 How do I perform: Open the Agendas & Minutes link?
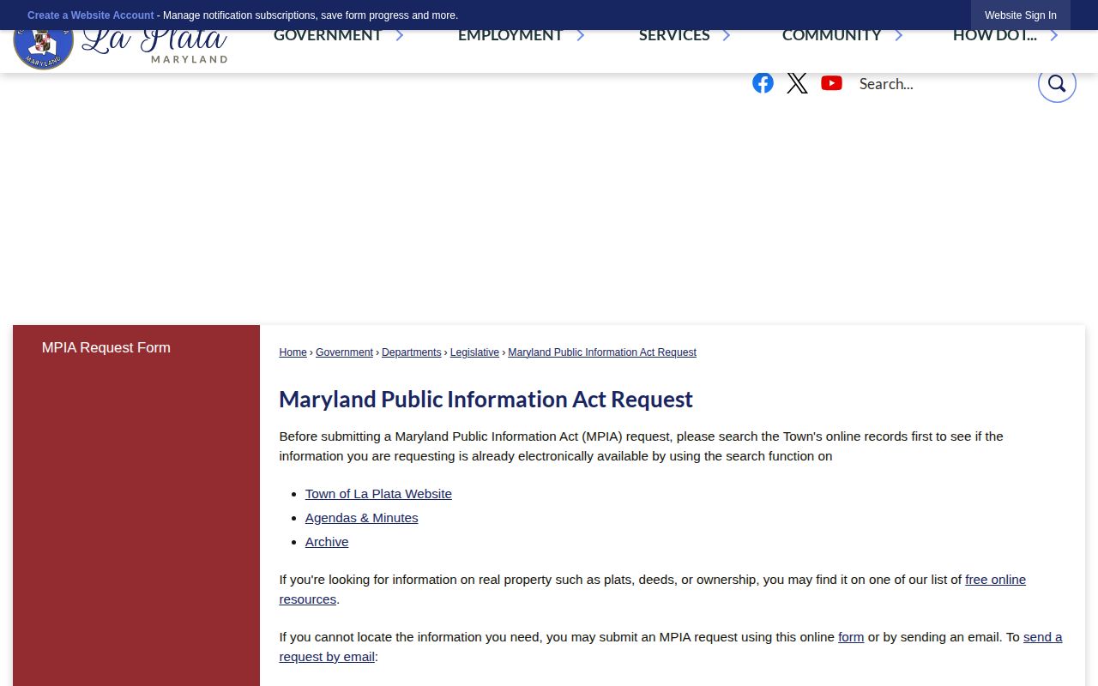(361, 518)
